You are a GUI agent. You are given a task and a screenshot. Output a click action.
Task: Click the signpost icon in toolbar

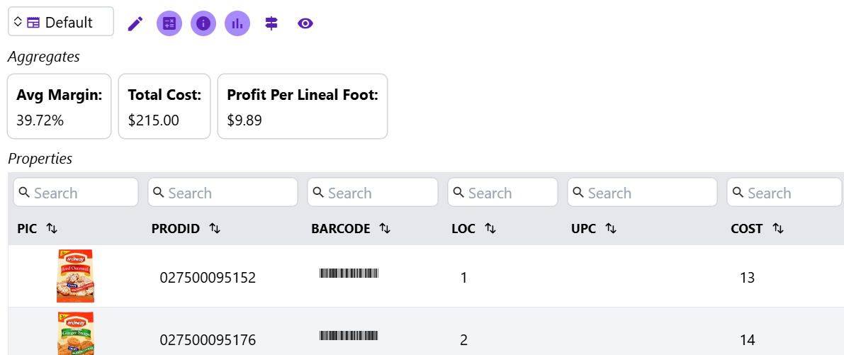[x=271, y=23]
